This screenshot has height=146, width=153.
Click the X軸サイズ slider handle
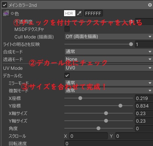point(106,113)
